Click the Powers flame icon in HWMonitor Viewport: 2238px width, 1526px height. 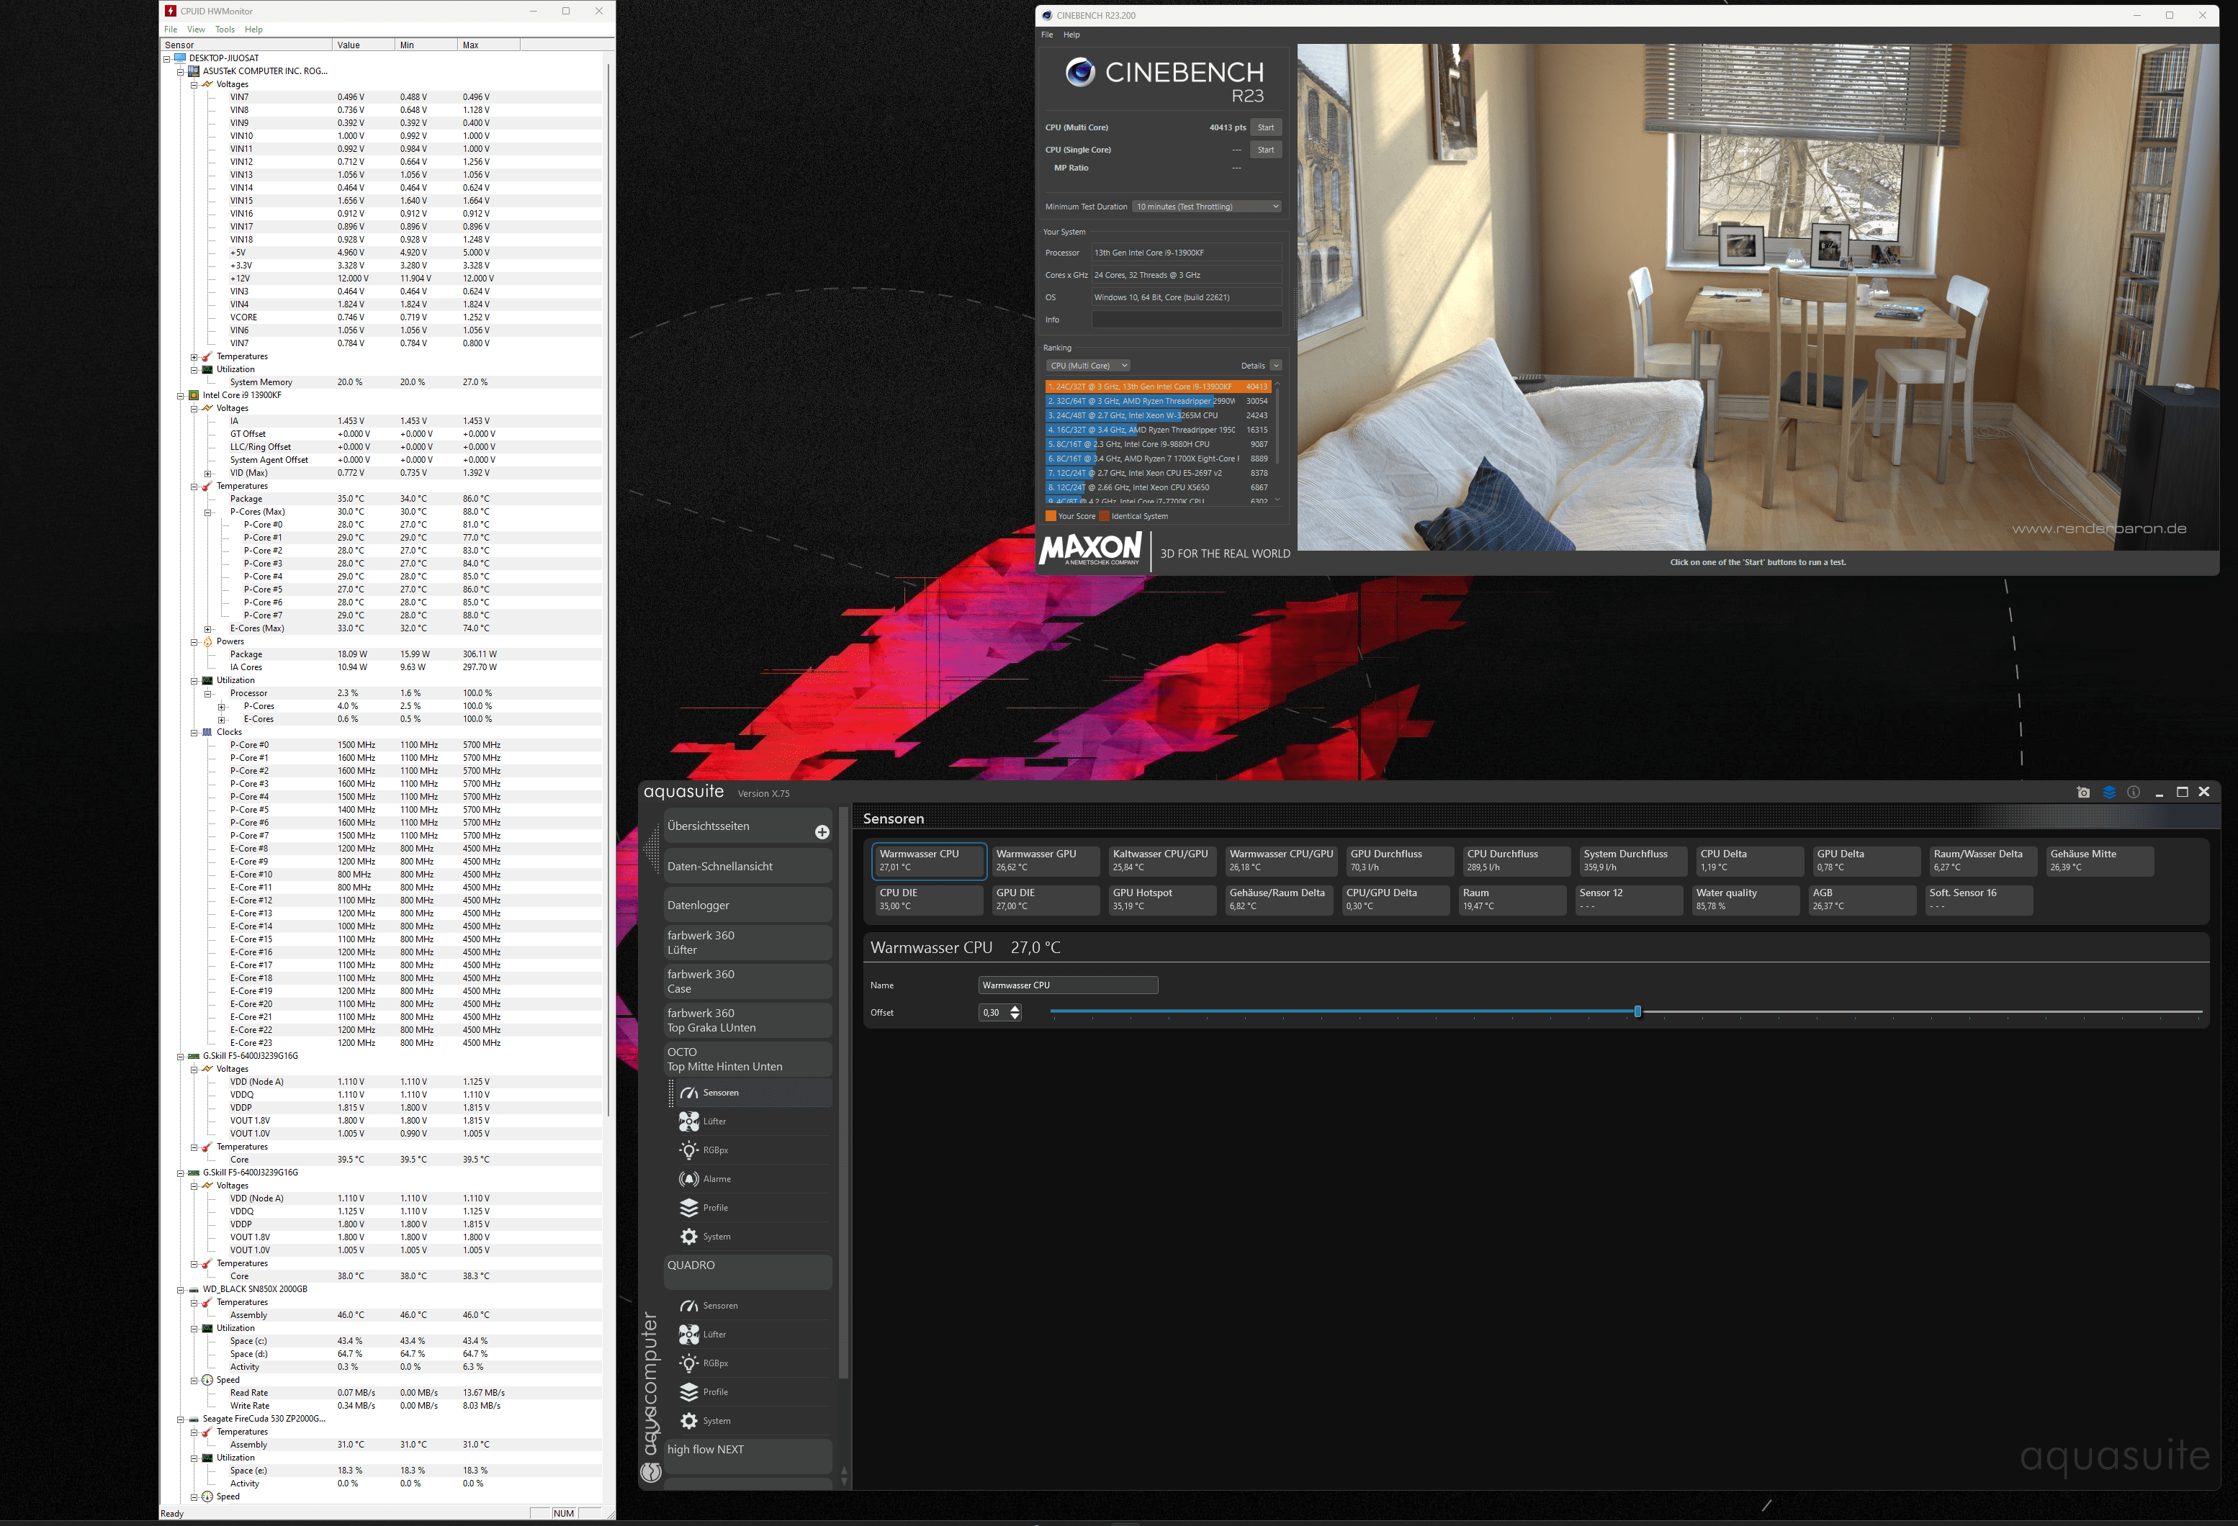[x=207, y=642]
